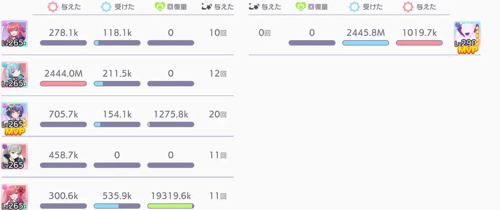Click the enemy side's pink 与えた damage icon
The image size is (500, 210).
408,7
